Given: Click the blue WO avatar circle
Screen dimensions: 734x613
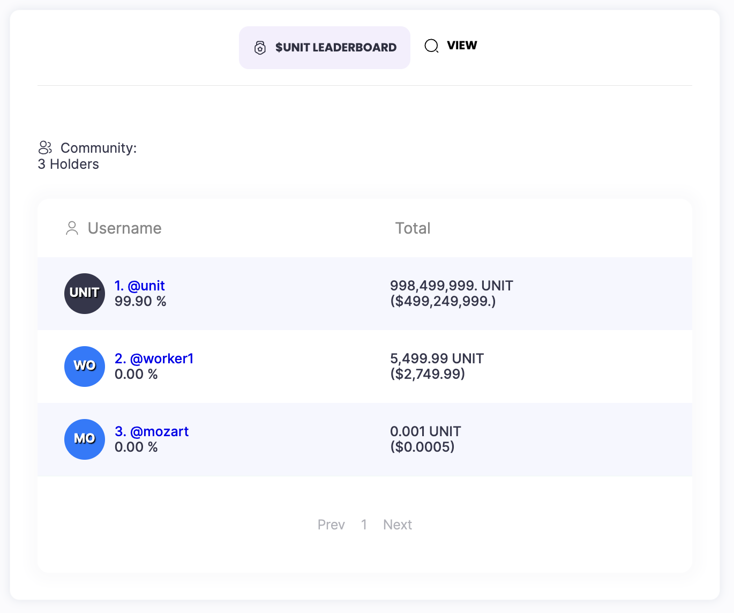Looking at the screenshot, I should [85, 366].
